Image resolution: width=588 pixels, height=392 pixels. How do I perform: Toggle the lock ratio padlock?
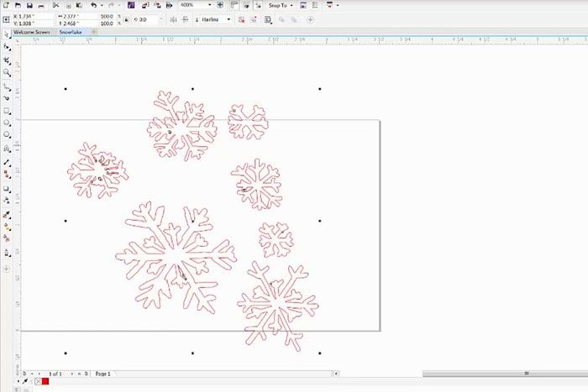click(123, 18)
